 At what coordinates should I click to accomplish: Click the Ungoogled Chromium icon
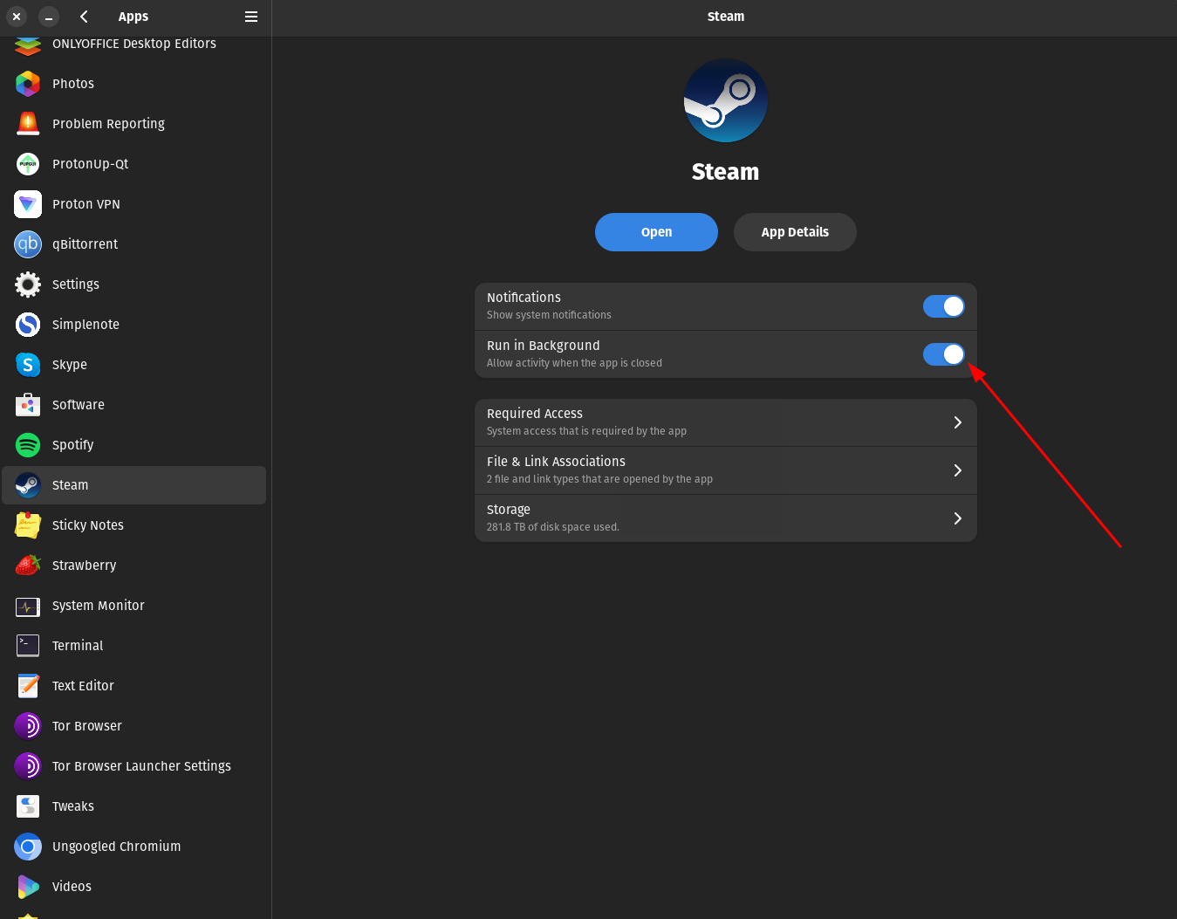click(x=28, y=847)
